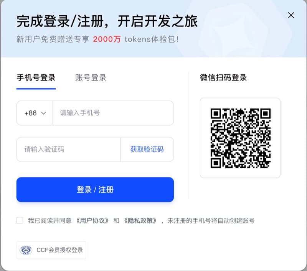307x271 pixels.
Task: Click the 完成登录/注册 main title
Action: [x=60, y=21]
